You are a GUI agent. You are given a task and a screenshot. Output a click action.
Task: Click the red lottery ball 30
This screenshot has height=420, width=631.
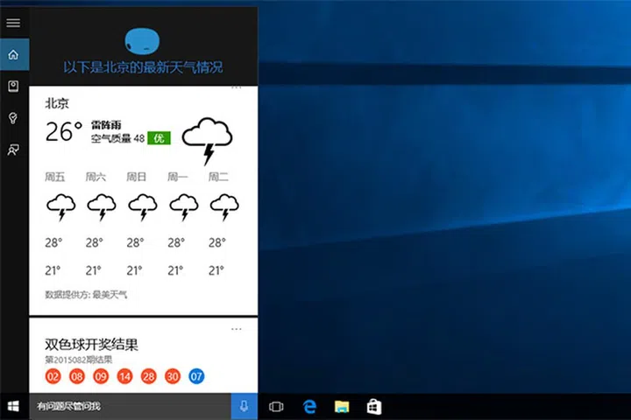pyautogui.click(x=173, y=376)
